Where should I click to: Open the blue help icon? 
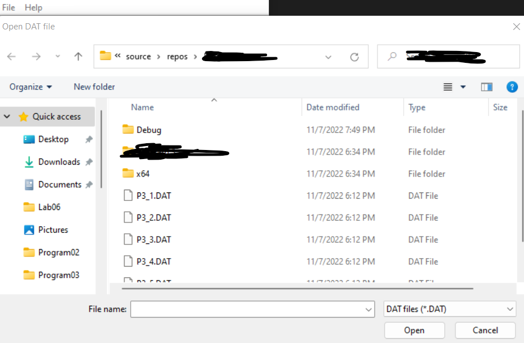click(x=512, y=87)
